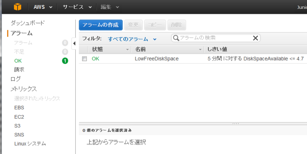
Task: Open EC2 metrics in sidebar
Action: tap(19, 117)
